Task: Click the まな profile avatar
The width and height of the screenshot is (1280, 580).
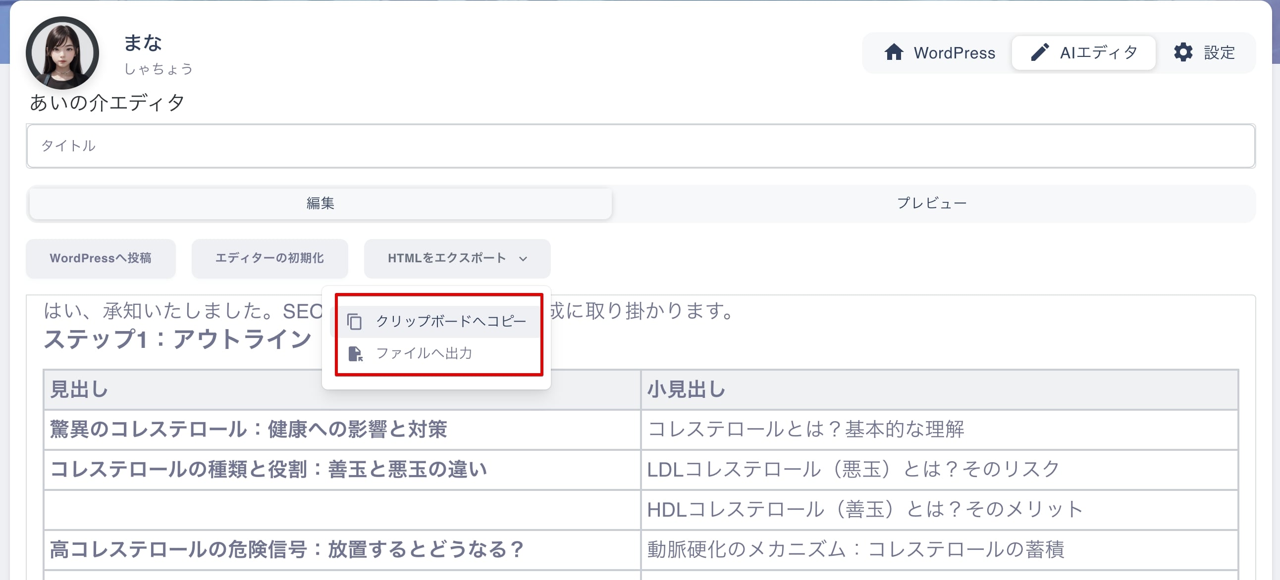Action: 62,52
